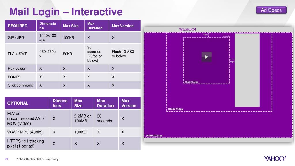Click 'Yahoo Confidential & Proprietary' footer text

37,159
